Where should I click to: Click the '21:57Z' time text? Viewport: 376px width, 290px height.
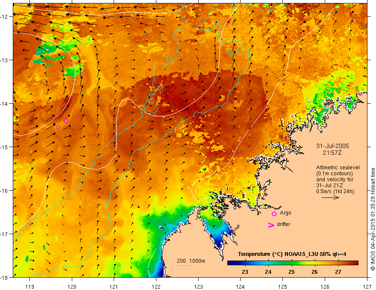(x=332, y=153)
